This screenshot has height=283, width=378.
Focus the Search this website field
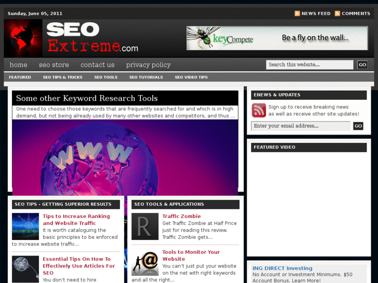pyautogui.click(x=310, y=65)
